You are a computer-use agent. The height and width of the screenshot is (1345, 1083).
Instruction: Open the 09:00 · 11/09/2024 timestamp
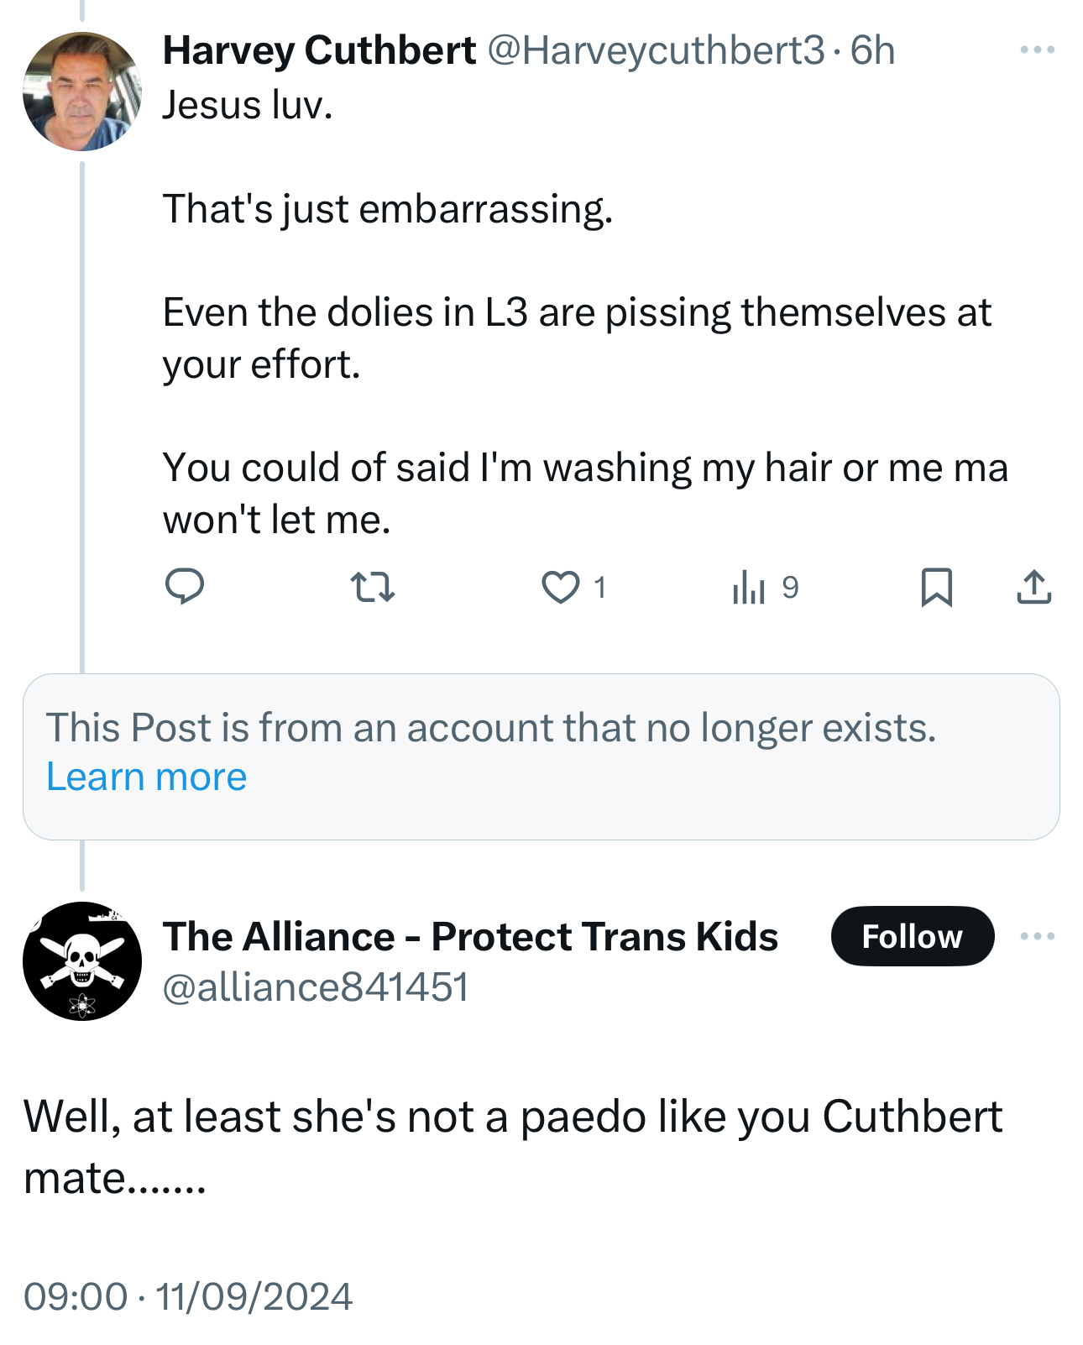click(x=188, y=1296)
